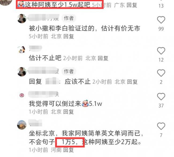This screenshot has height=157, width=174.
Task: Like the '5.1w' comment with 37 likes
Action: 161,96
